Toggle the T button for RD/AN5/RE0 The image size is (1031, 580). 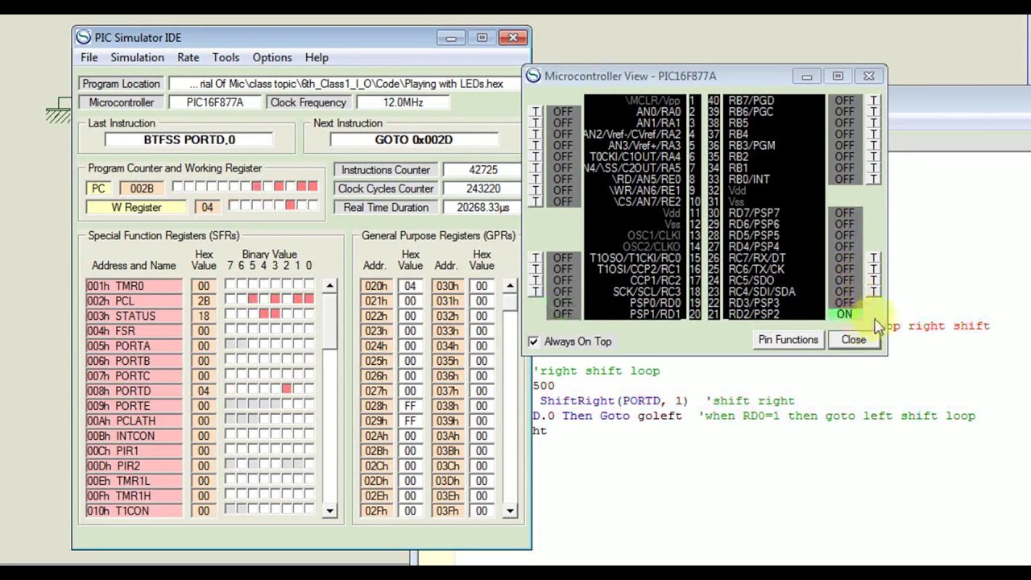[536, 180]
